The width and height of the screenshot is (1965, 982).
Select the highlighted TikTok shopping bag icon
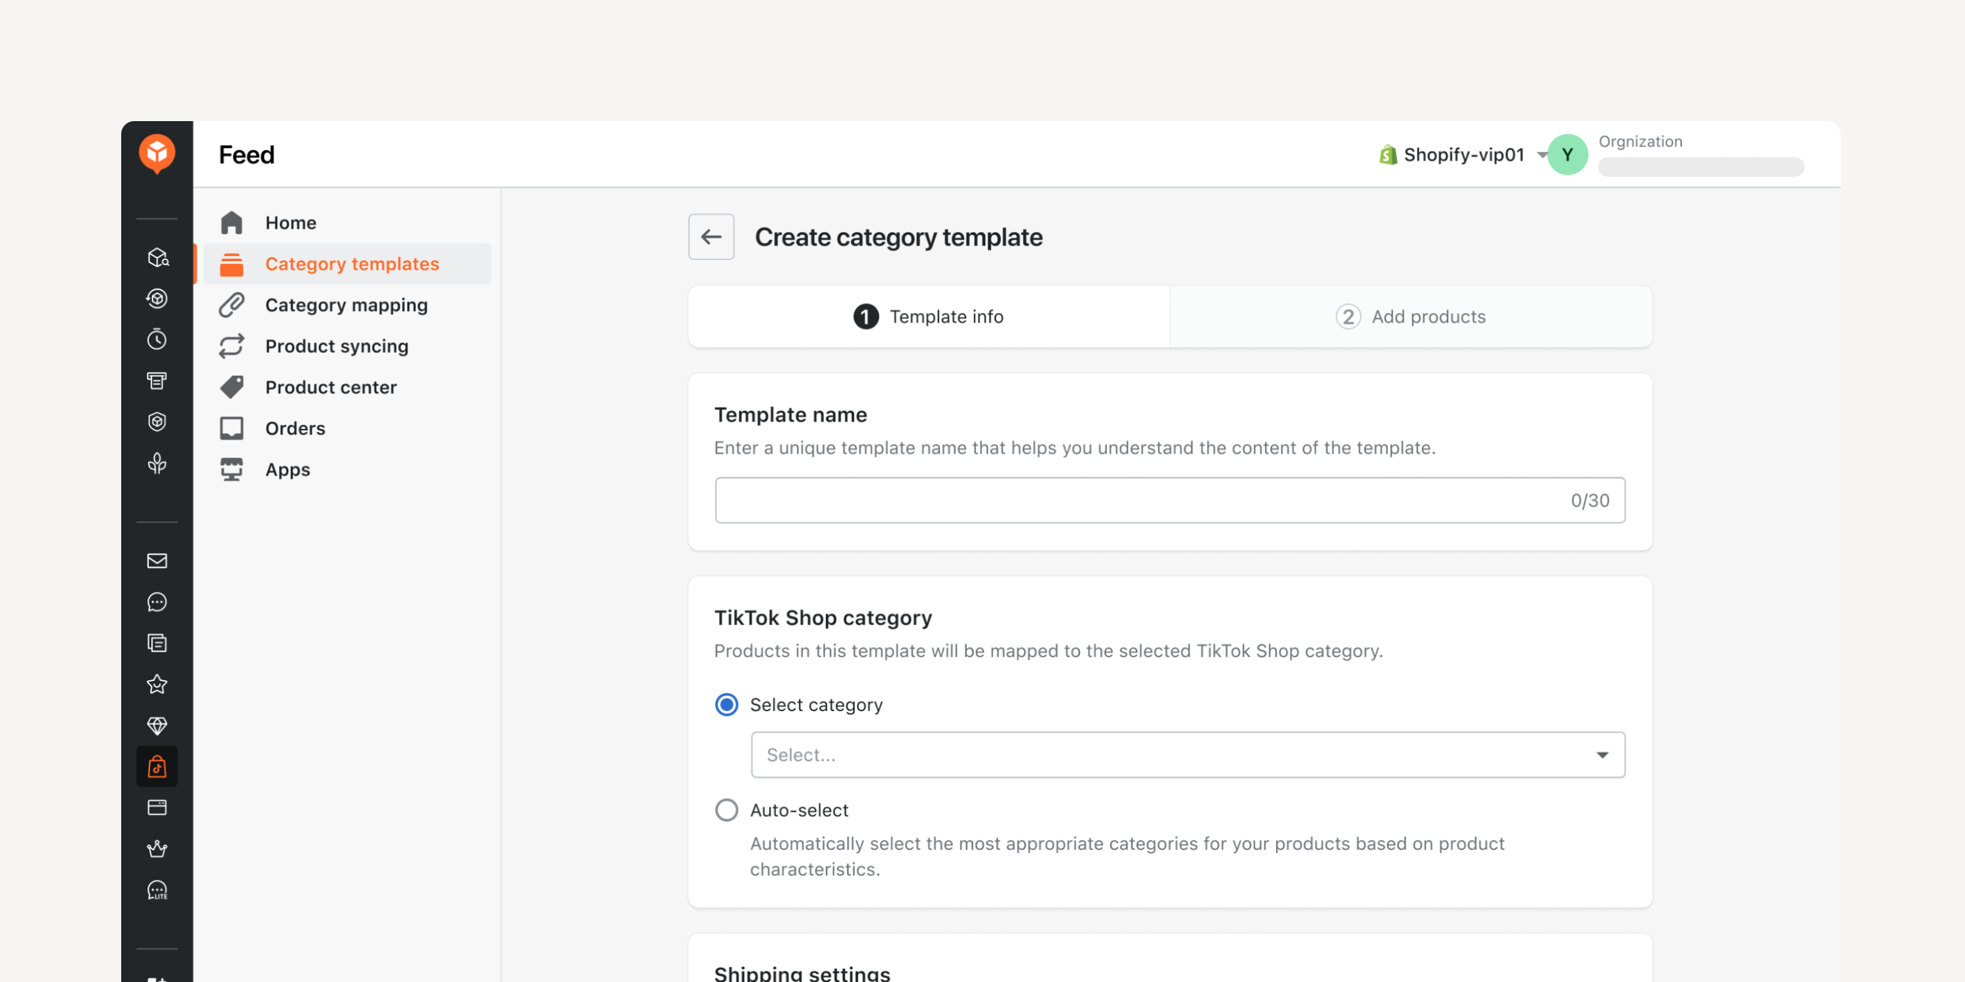157,767
